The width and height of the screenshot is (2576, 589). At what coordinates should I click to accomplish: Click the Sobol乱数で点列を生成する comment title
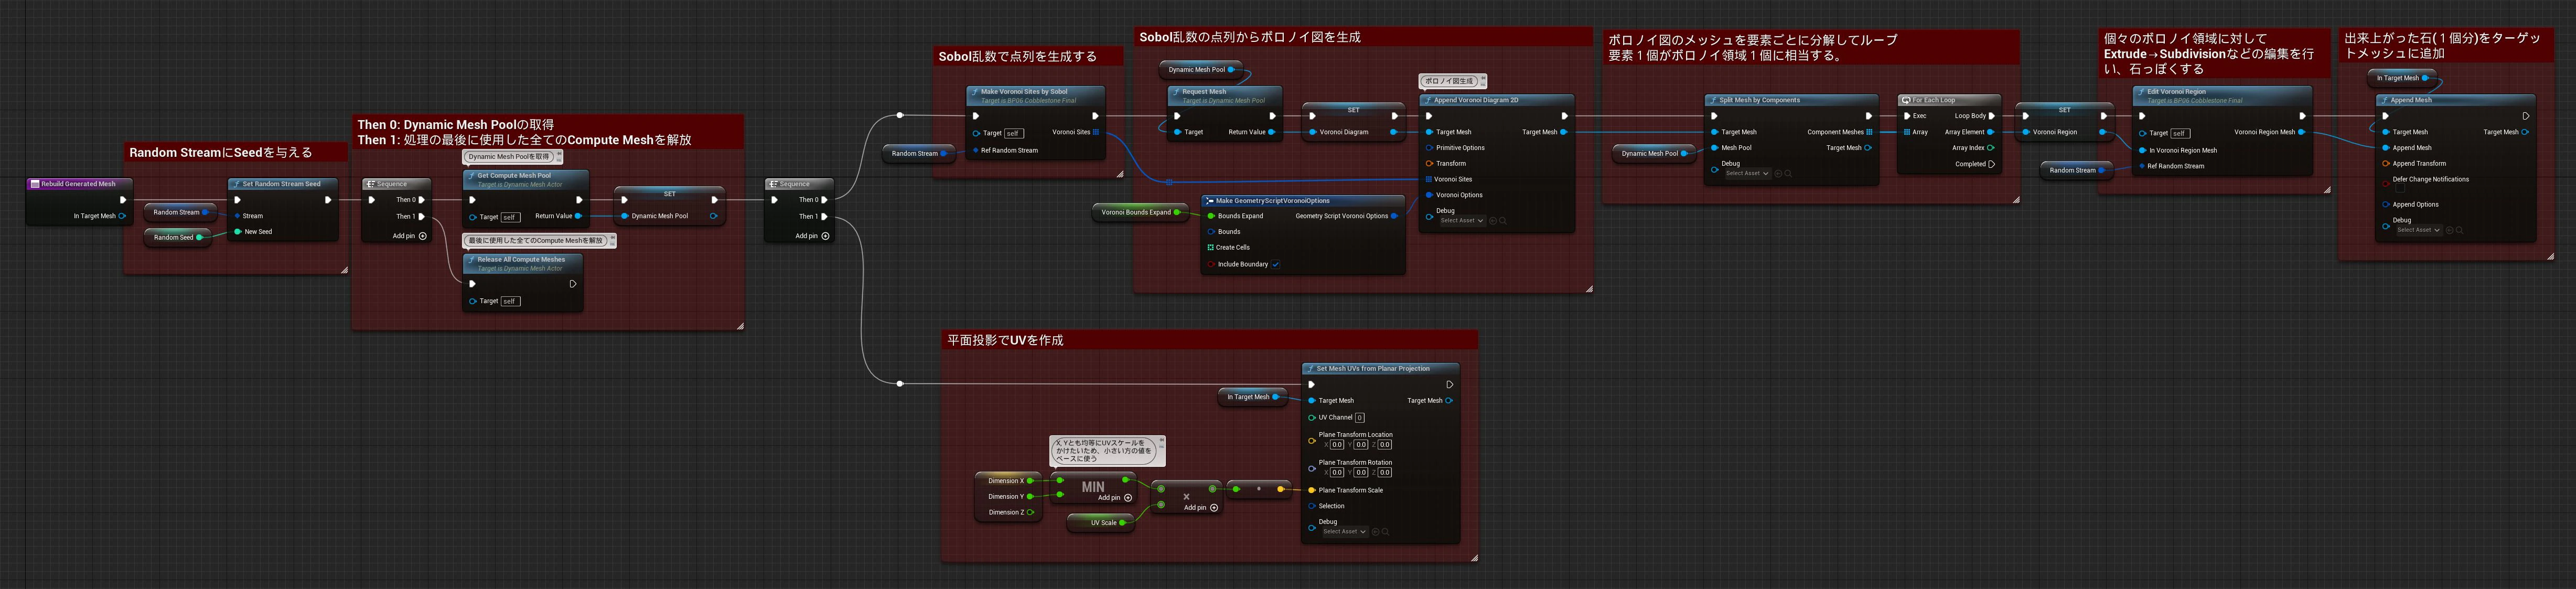[x=1017, y=57]
